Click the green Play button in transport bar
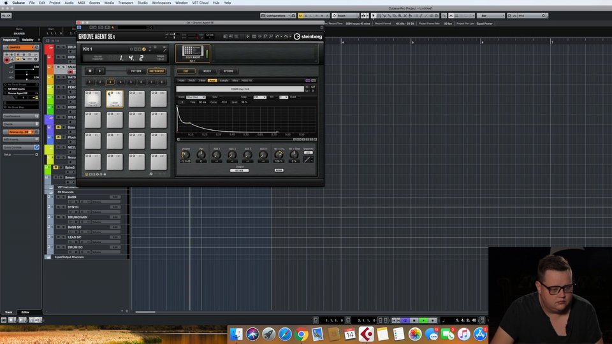The image size is (612, 344). tap(423, 320)
